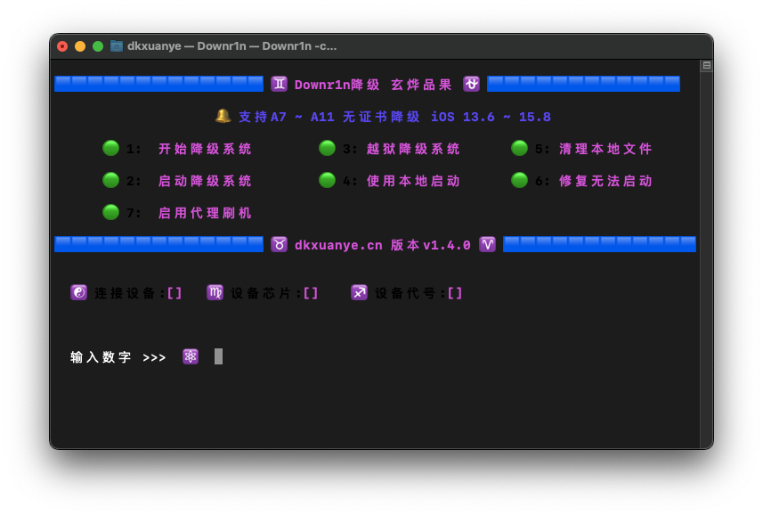
Task: Select the 启用代理刷机 menu entry text
Action: tap(205, 213)
